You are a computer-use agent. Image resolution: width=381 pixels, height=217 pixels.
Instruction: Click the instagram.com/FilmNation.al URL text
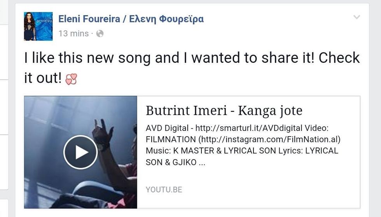tap(268, 139)
